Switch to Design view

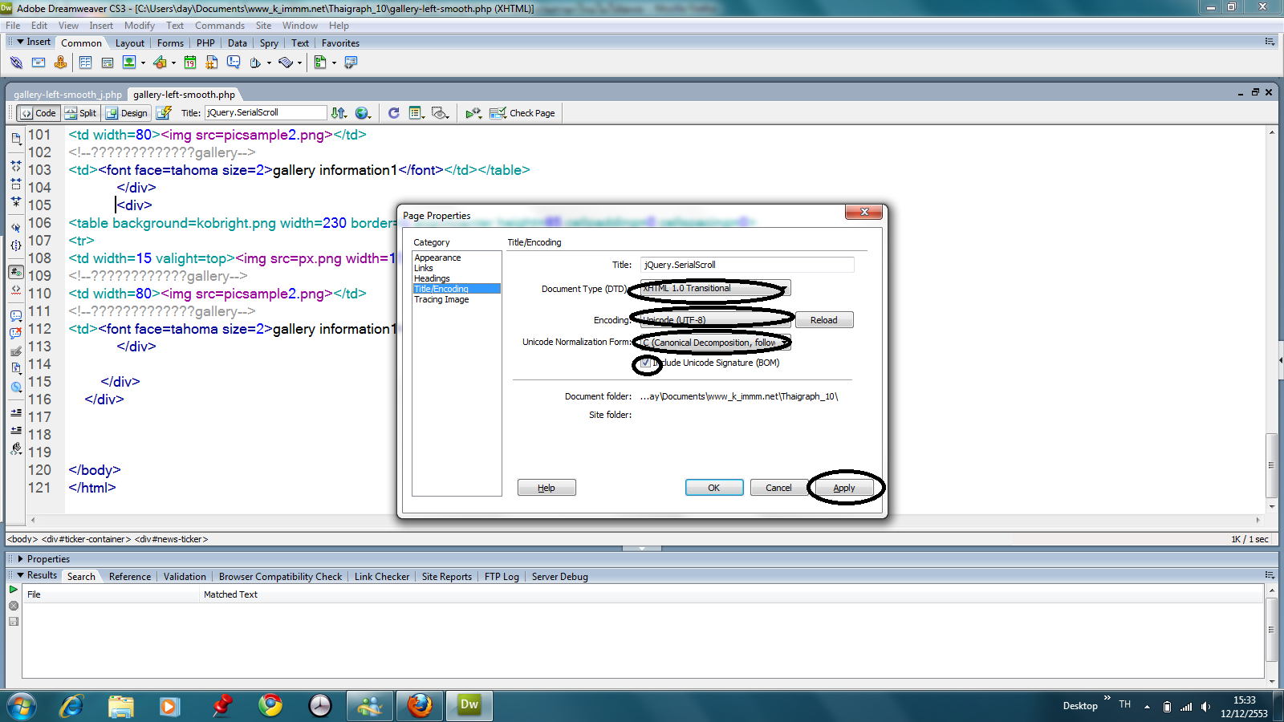127,113
